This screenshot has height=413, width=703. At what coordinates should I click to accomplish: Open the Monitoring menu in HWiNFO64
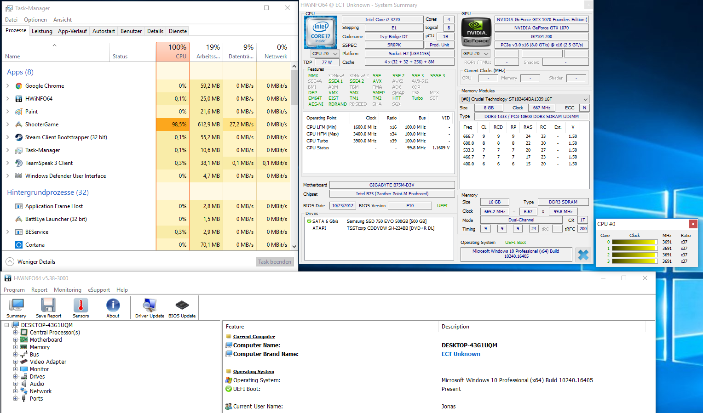point(68,290)
